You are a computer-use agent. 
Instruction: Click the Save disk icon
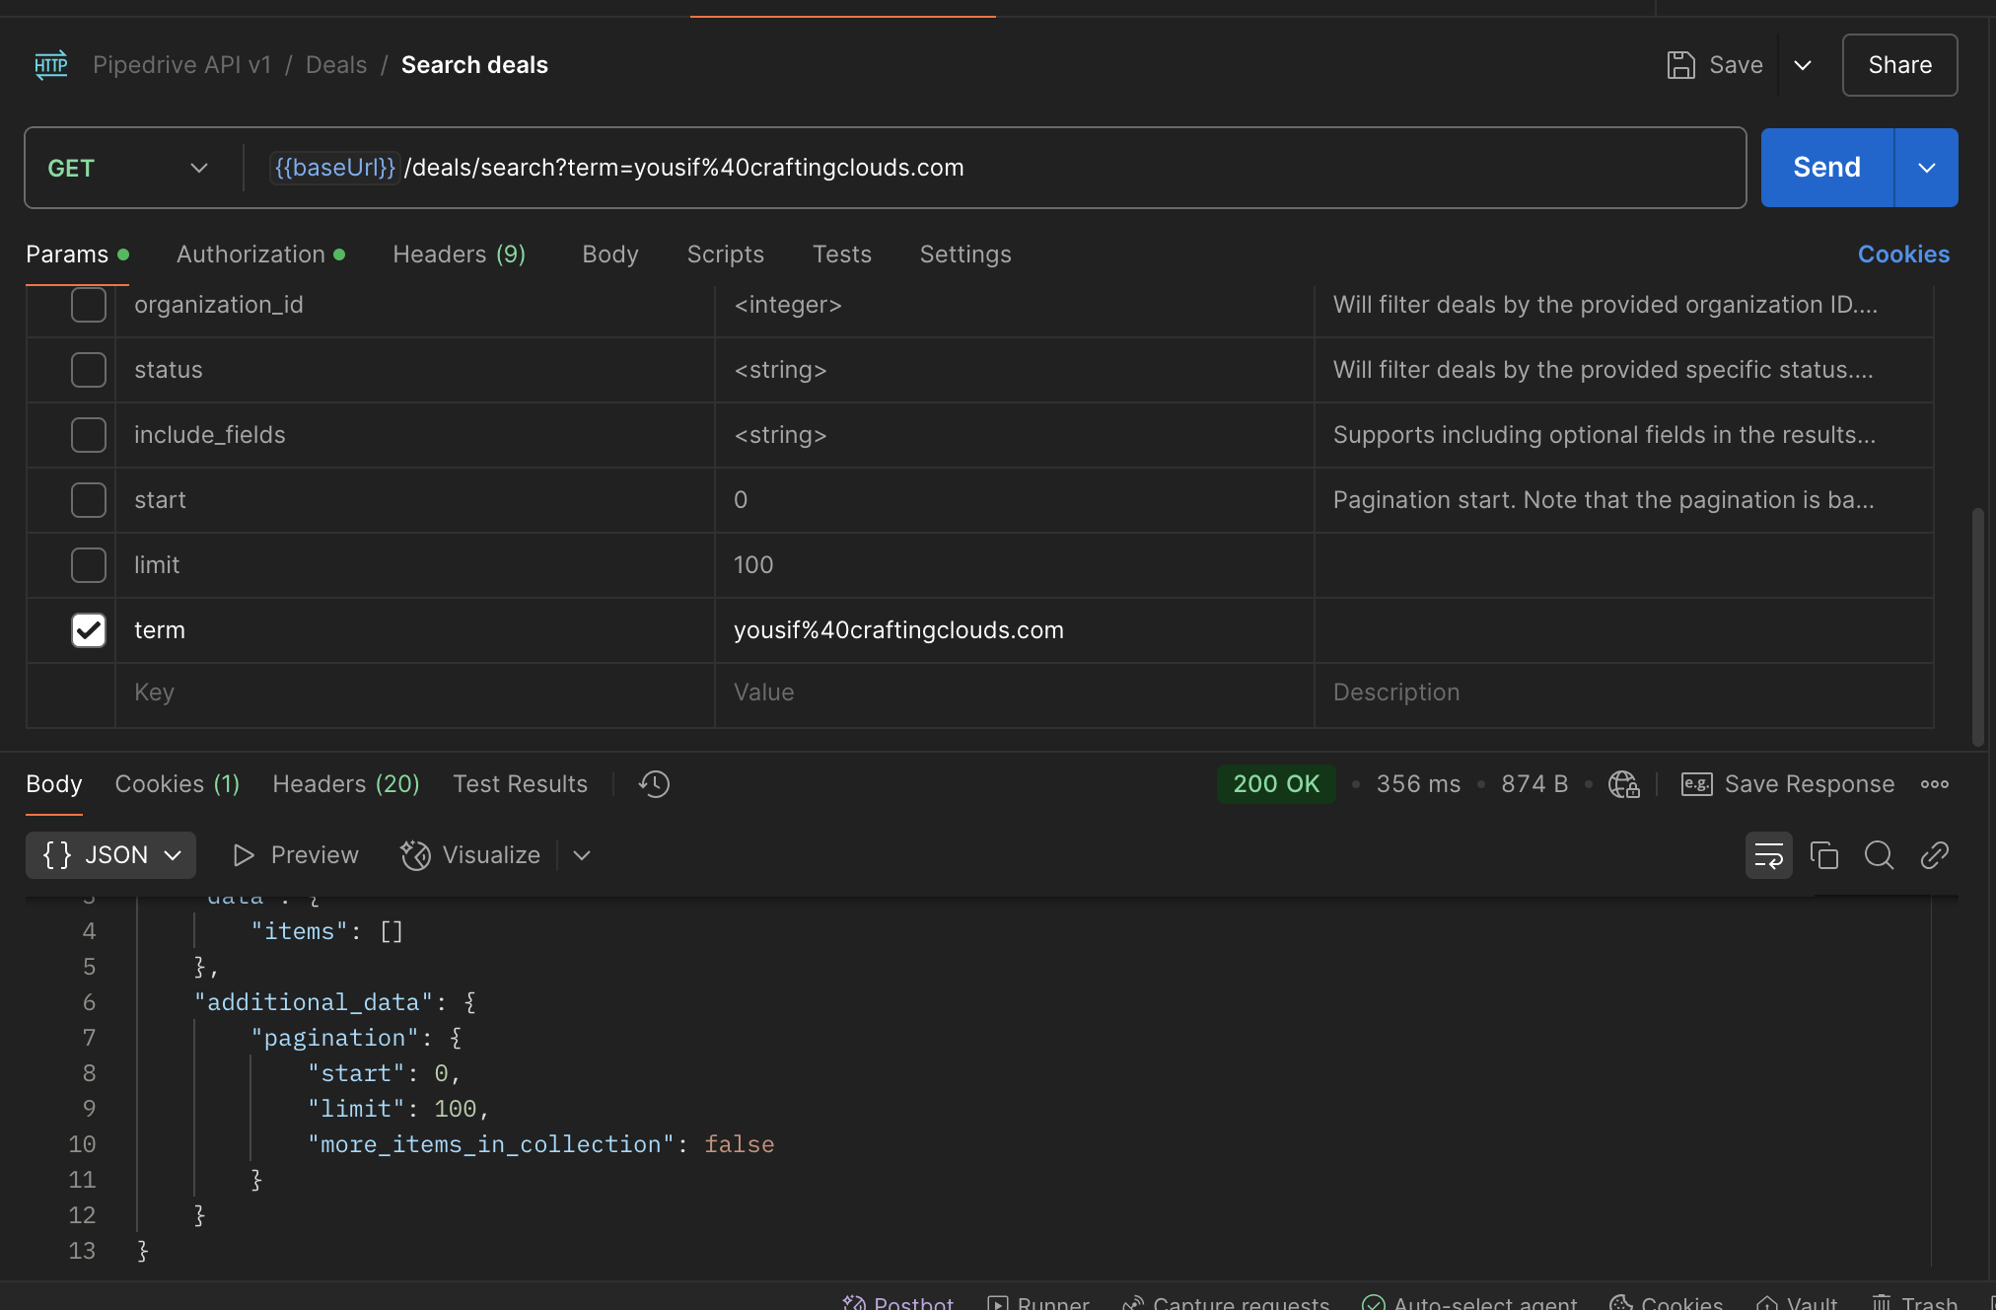1680,65
